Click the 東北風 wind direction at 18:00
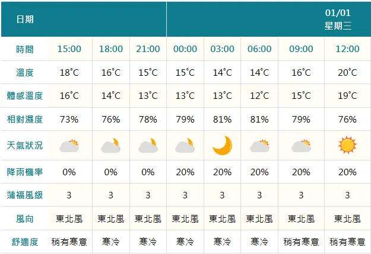Screen dimensions: 371x254 111,219
